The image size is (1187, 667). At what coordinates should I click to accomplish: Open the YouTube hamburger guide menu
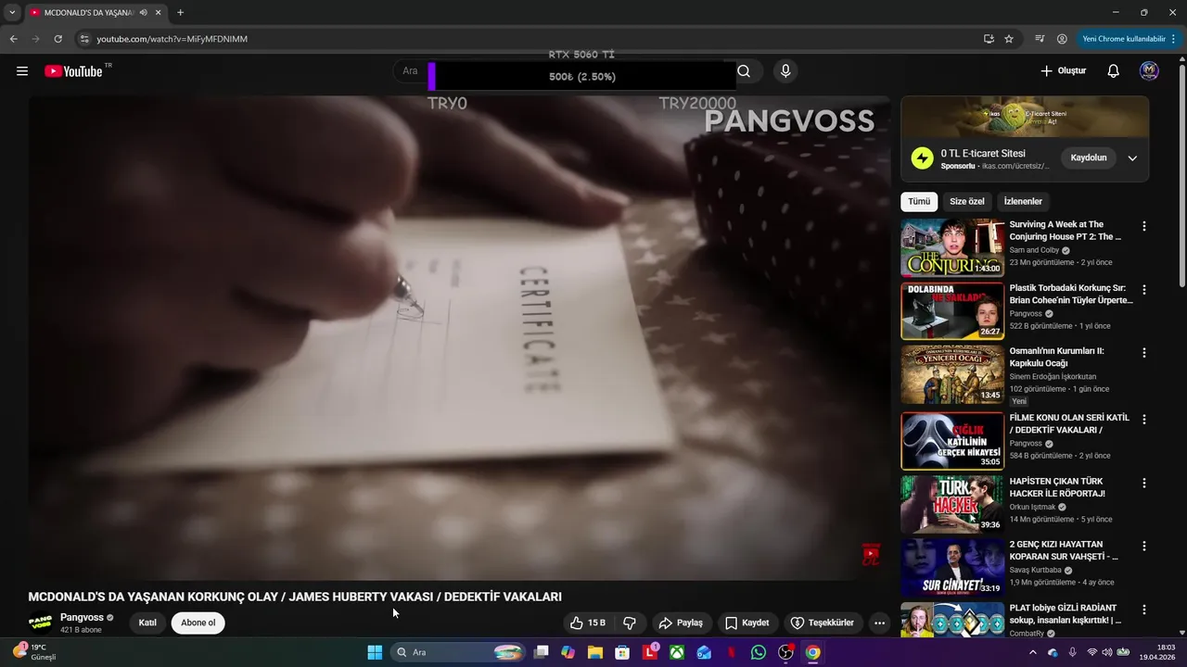pos(22,71)
